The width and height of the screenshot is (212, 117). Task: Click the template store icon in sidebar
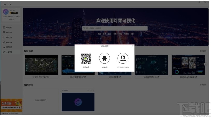[4, 27]
